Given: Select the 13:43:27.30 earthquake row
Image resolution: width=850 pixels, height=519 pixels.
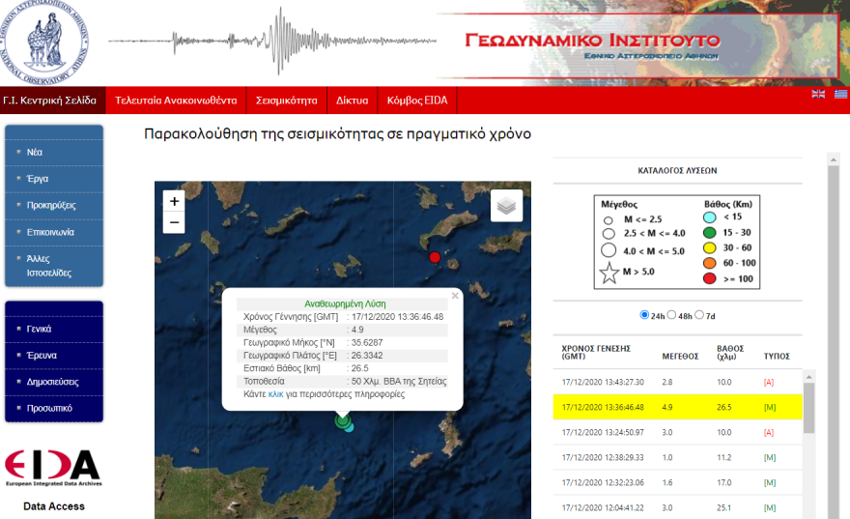Looking at the screenshot, I should (x=677, y=382).
